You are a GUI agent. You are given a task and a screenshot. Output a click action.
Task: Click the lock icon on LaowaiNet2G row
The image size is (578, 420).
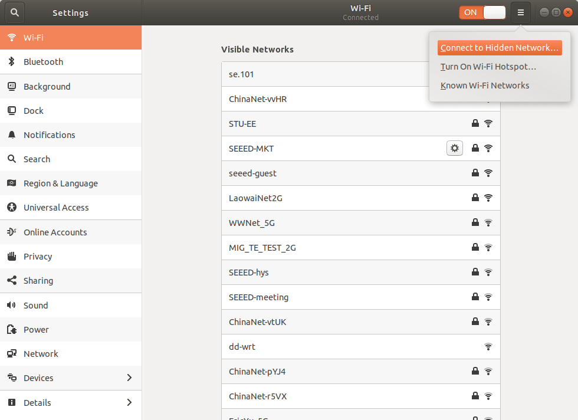475,198
